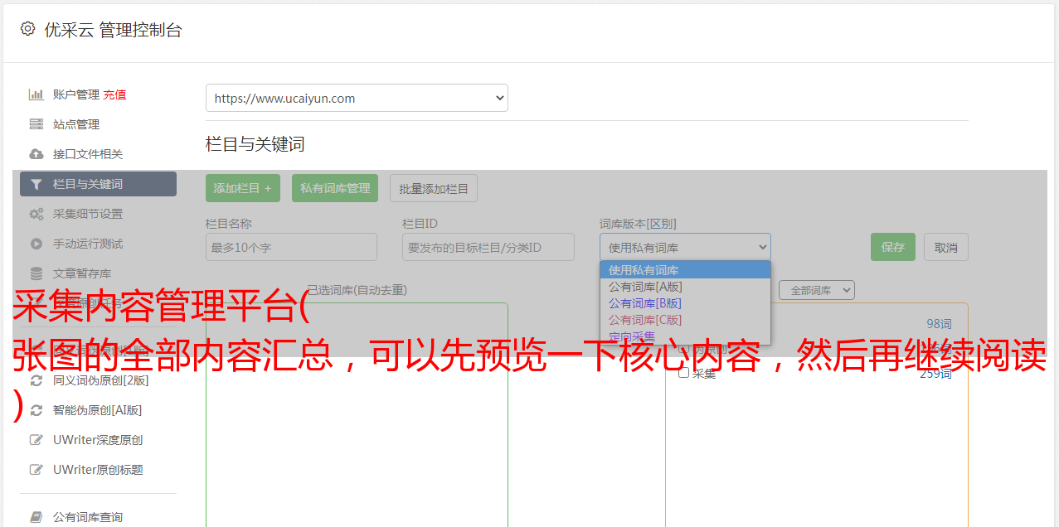This screenshot has width=1059, height=527.
Task: Click the book icon for 公有词库查询
Action: 36,517
